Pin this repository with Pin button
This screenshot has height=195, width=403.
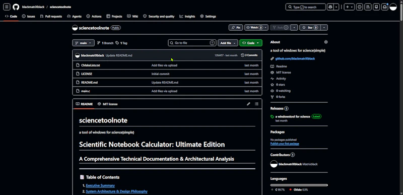(x=236, y=28)
